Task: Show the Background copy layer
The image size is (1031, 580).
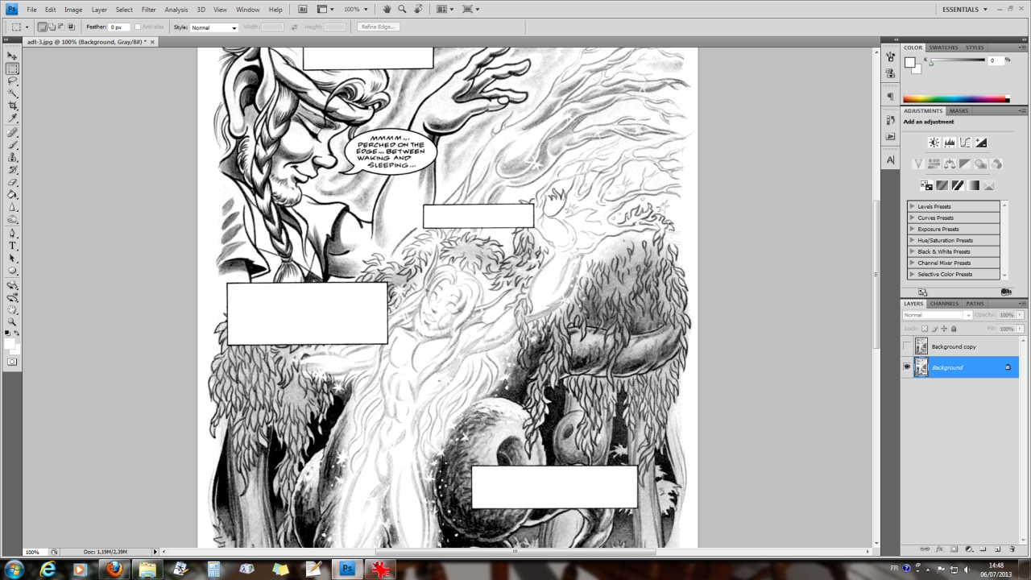Action: coord(907,346)
